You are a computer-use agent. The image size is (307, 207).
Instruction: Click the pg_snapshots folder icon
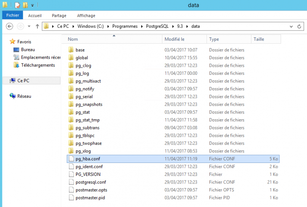[71, 104]
